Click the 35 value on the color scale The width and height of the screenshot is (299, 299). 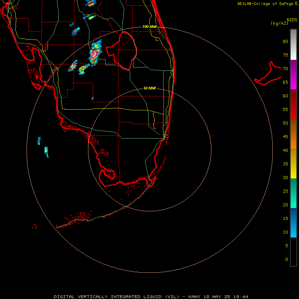tap(285, 164)
